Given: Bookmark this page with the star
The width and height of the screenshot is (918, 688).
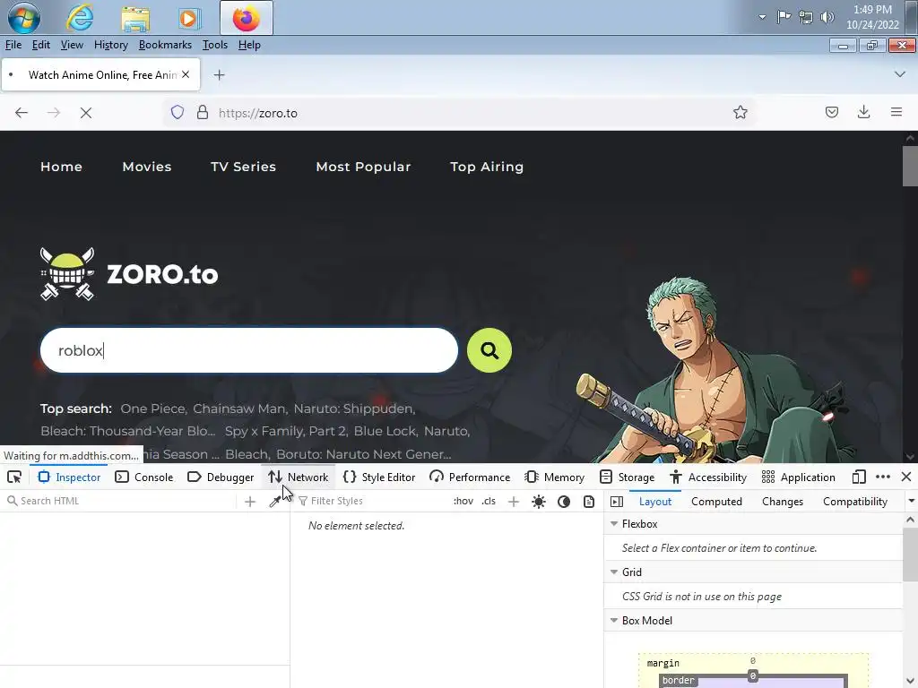Looking at the screenshot, I should (x=740, y=112).
